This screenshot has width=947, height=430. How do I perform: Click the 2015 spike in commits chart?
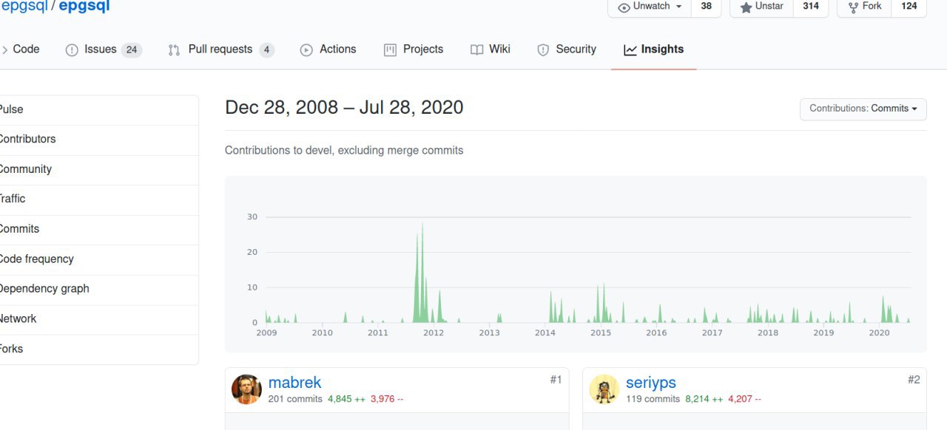coord(604,302)
